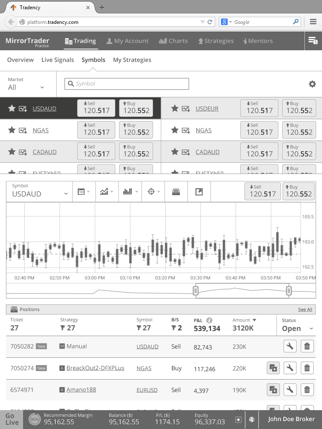This screenshot has height=429, width=322.
Task: Delete position 6574971
Action: pyautogui.click(x=307, y=390)
